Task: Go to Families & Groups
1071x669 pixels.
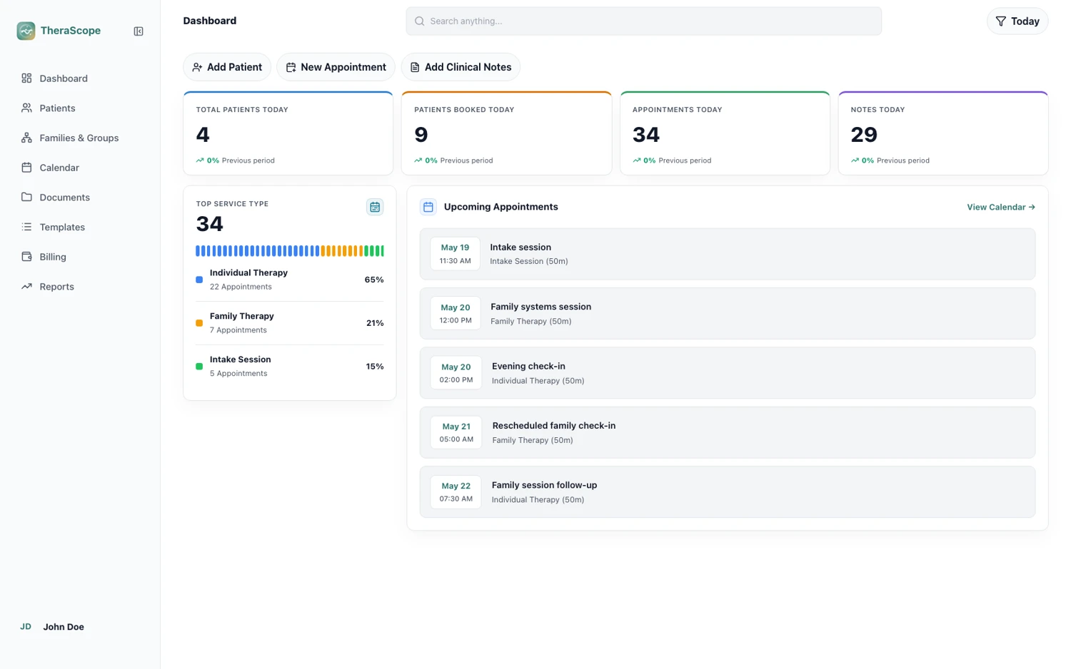Action: (x=80, y=138)
